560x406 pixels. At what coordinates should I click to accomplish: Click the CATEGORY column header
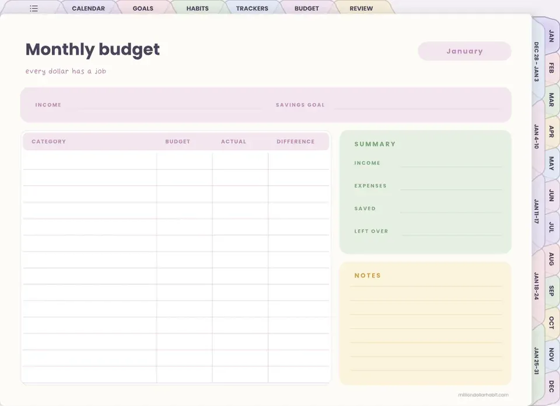click(x=48, y=142)
